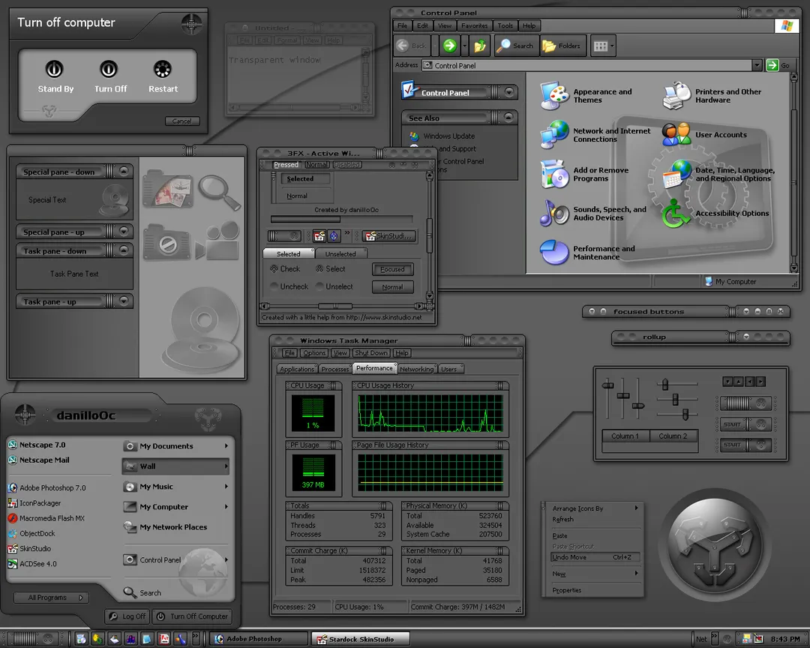Screen dimensions: 810x648
Task: Switch to Stardock SkinStudio in the taskbar
Action: [360, 639]
